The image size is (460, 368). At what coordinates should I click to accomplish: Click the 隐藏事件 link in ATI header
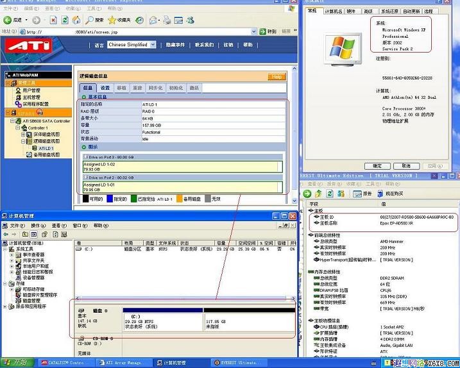pyautogui.click(x=175, y=45)
